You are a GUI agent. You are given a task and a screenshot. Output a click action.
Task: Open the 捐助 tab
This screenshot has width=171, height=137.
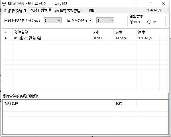[92, 11]
